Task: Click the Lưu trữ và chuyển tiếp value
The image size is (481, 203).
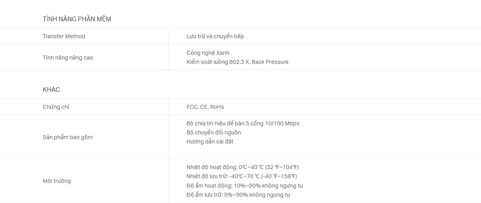Action: [215, 36]
